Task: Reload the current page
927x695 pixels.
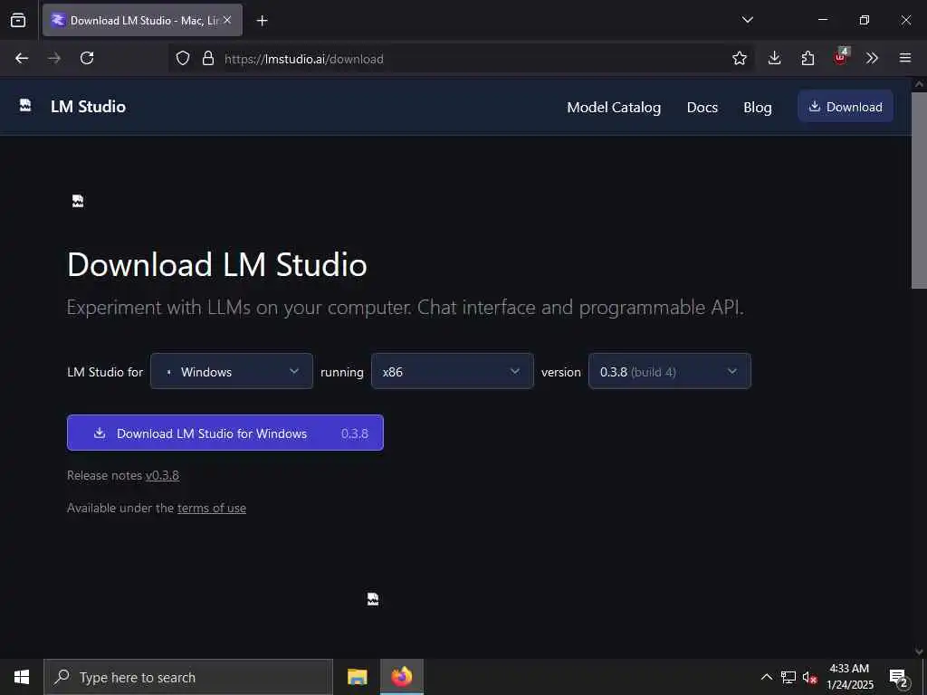Action: click(x=87, y=58)
